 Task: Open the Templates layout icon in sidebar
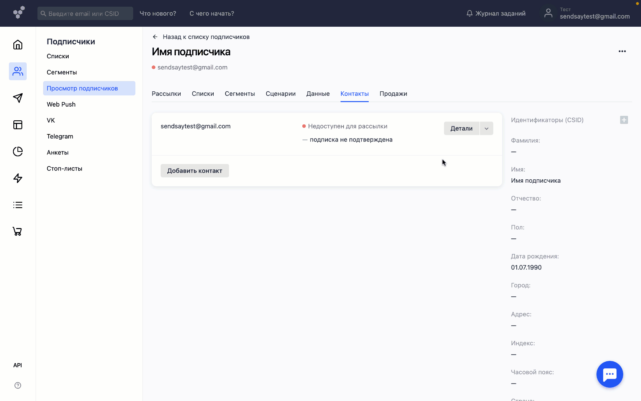click(18, 125)
